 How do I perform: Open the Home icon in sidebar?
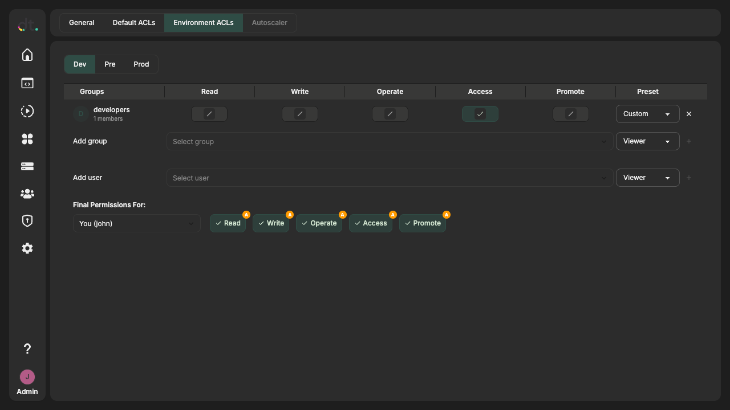tap(27, 55)
